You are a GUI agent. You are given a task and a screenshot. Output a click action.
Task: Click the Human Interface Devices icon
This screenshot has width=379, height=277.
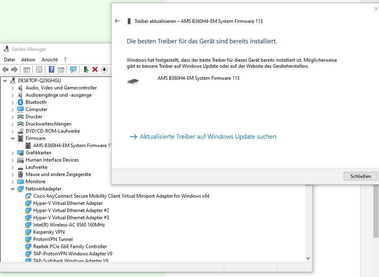point(20,160)
